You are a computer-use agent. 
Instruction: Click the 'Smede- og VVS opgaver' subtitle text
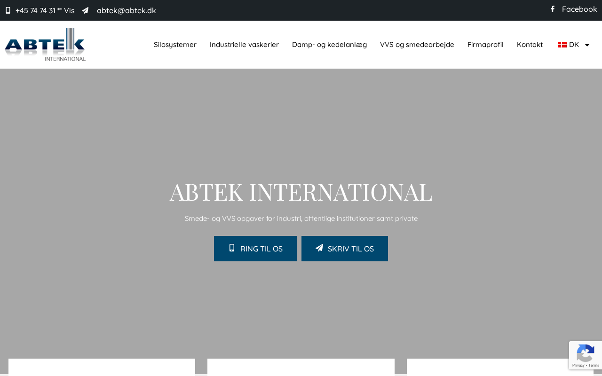[x=301, y=219]
